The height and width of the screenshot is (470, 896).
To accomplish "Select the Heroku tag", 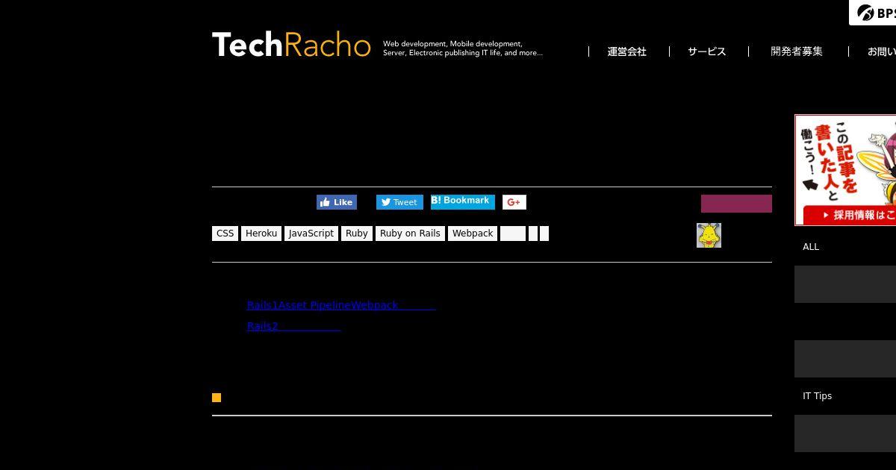I will [x=261, y=234].
